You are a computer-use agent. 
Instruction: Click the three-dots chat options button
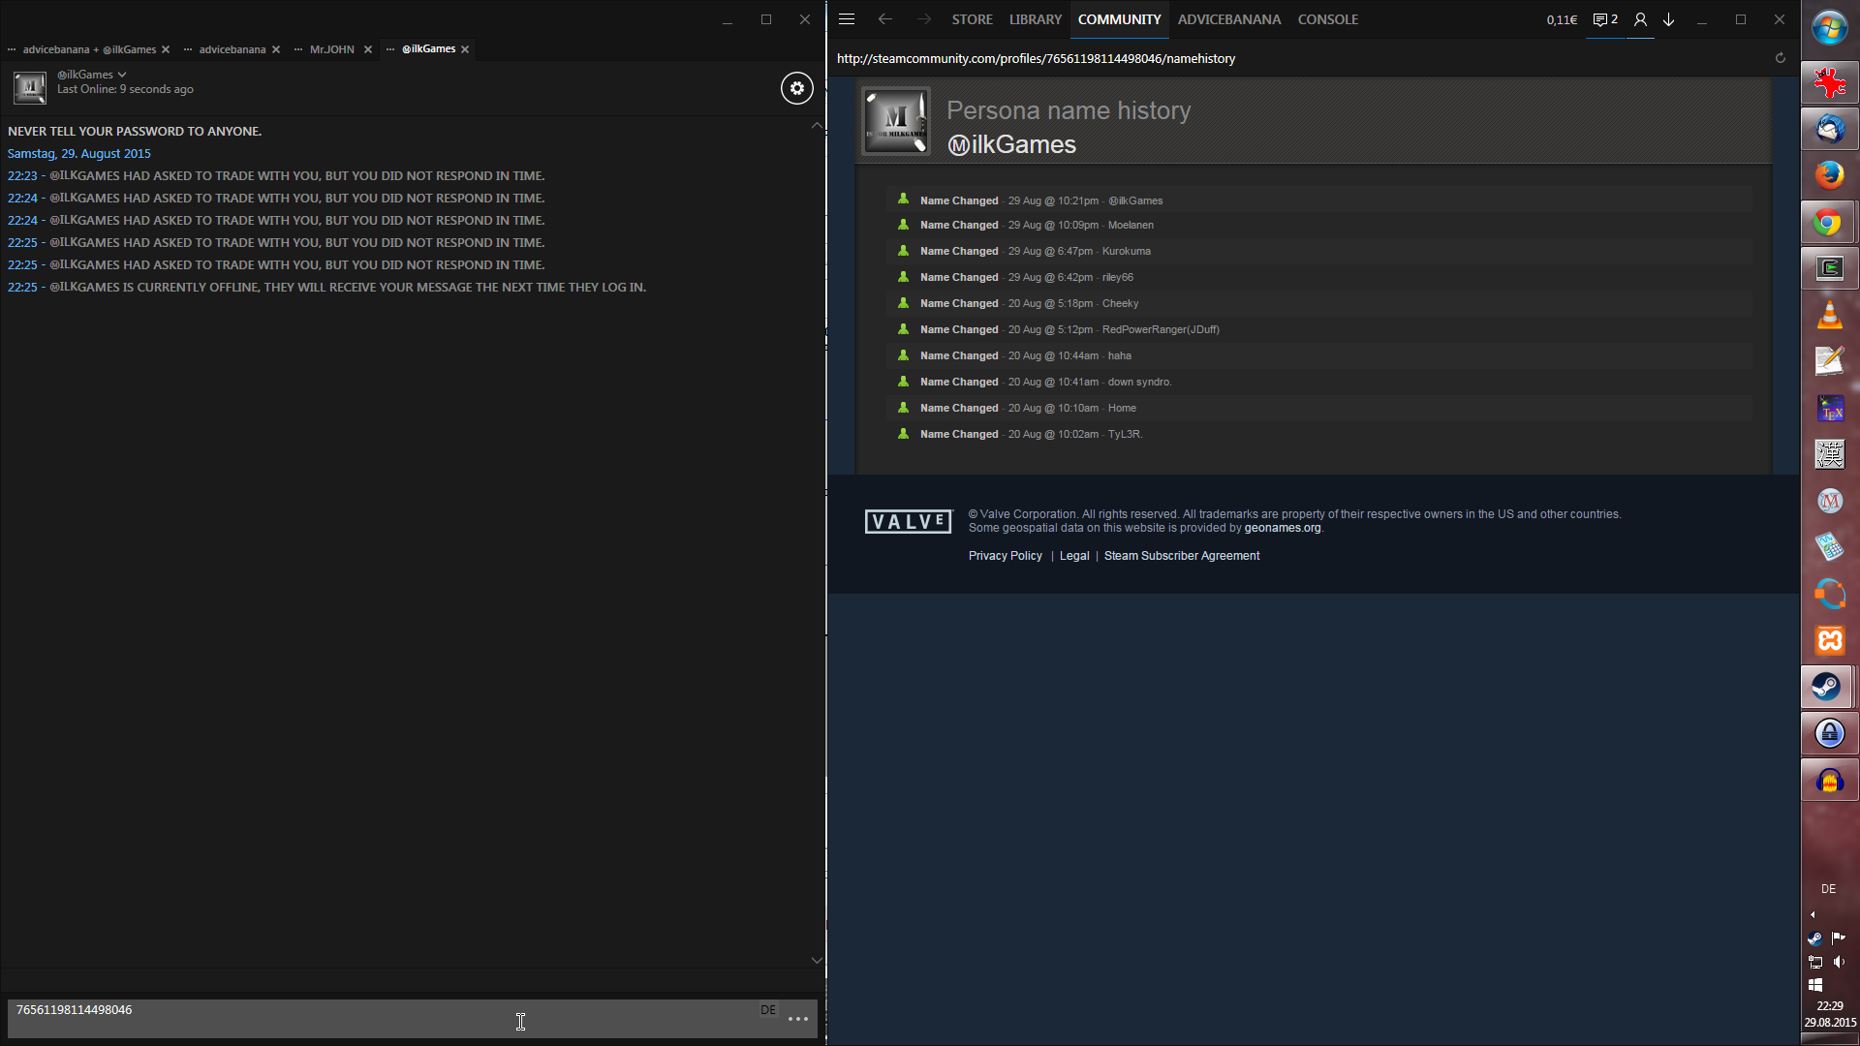point(798,1019)
